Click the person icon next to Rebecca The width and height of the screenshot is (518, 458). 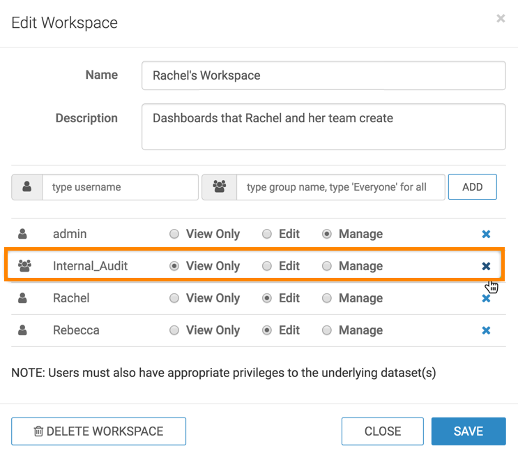[23, 330]
